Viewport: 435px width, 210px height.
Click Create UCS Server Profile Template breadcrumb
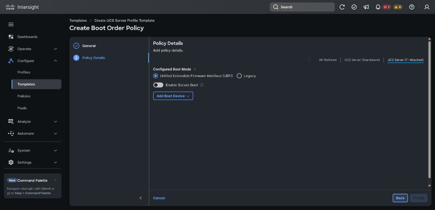(124, 20)
